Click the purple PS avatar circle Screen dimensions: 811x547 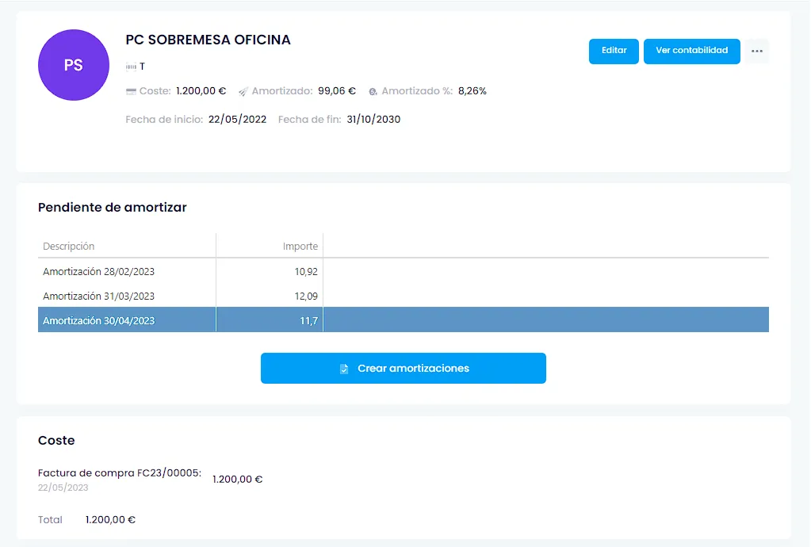point(74,65)
